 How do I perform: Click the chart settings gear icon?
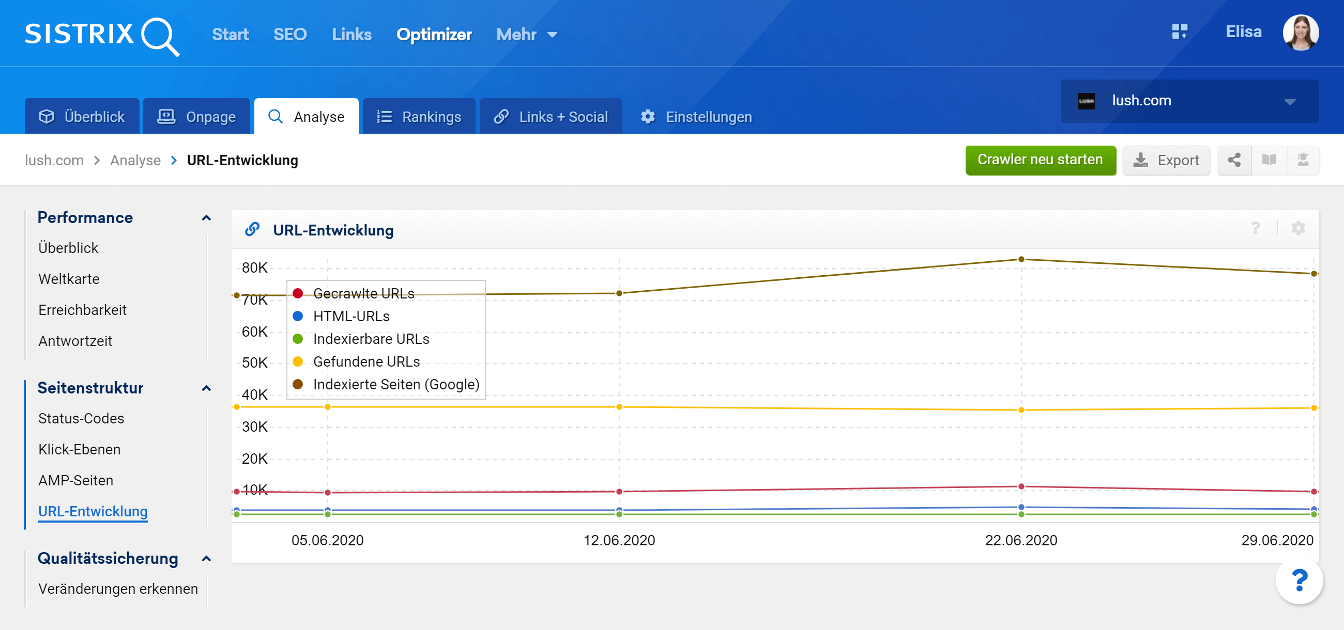click(1298, 228)
